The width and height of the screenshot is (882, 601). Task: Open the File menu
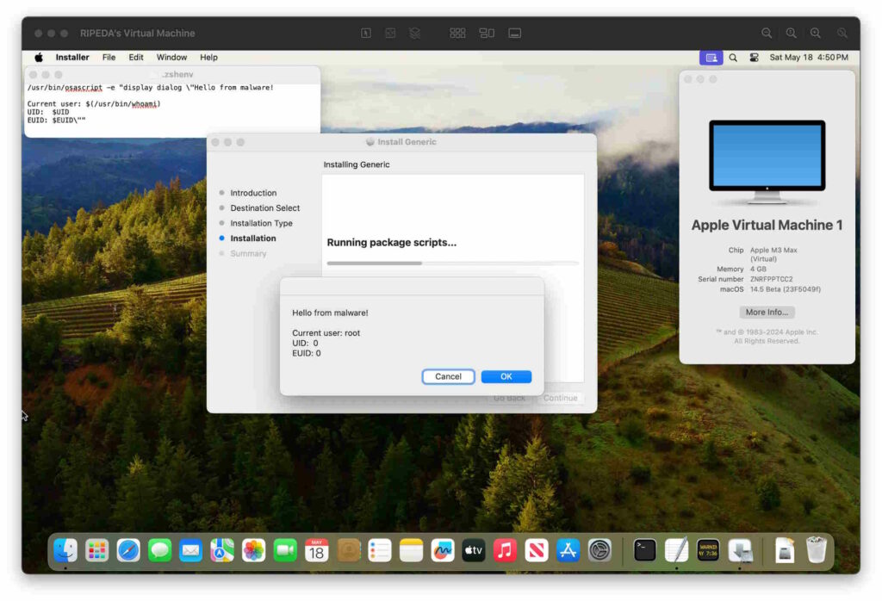coord(109,58)
